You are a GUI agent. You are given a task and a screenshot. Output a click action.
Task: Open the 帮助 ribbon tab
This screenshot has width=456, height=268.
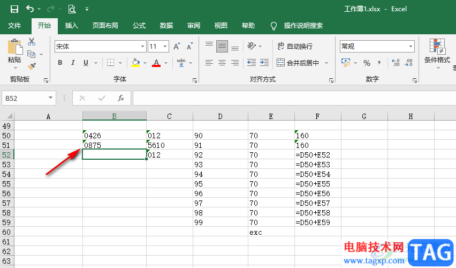(x=248, y=26)
